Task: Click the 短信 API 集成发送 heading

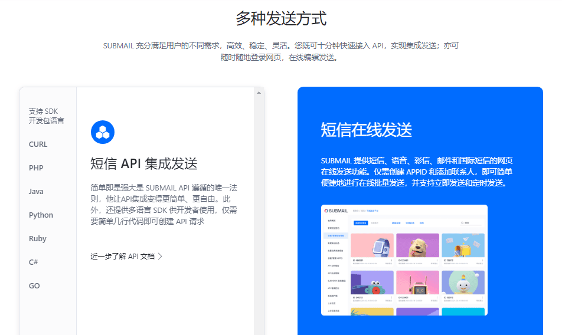Action: pos(143,163)
